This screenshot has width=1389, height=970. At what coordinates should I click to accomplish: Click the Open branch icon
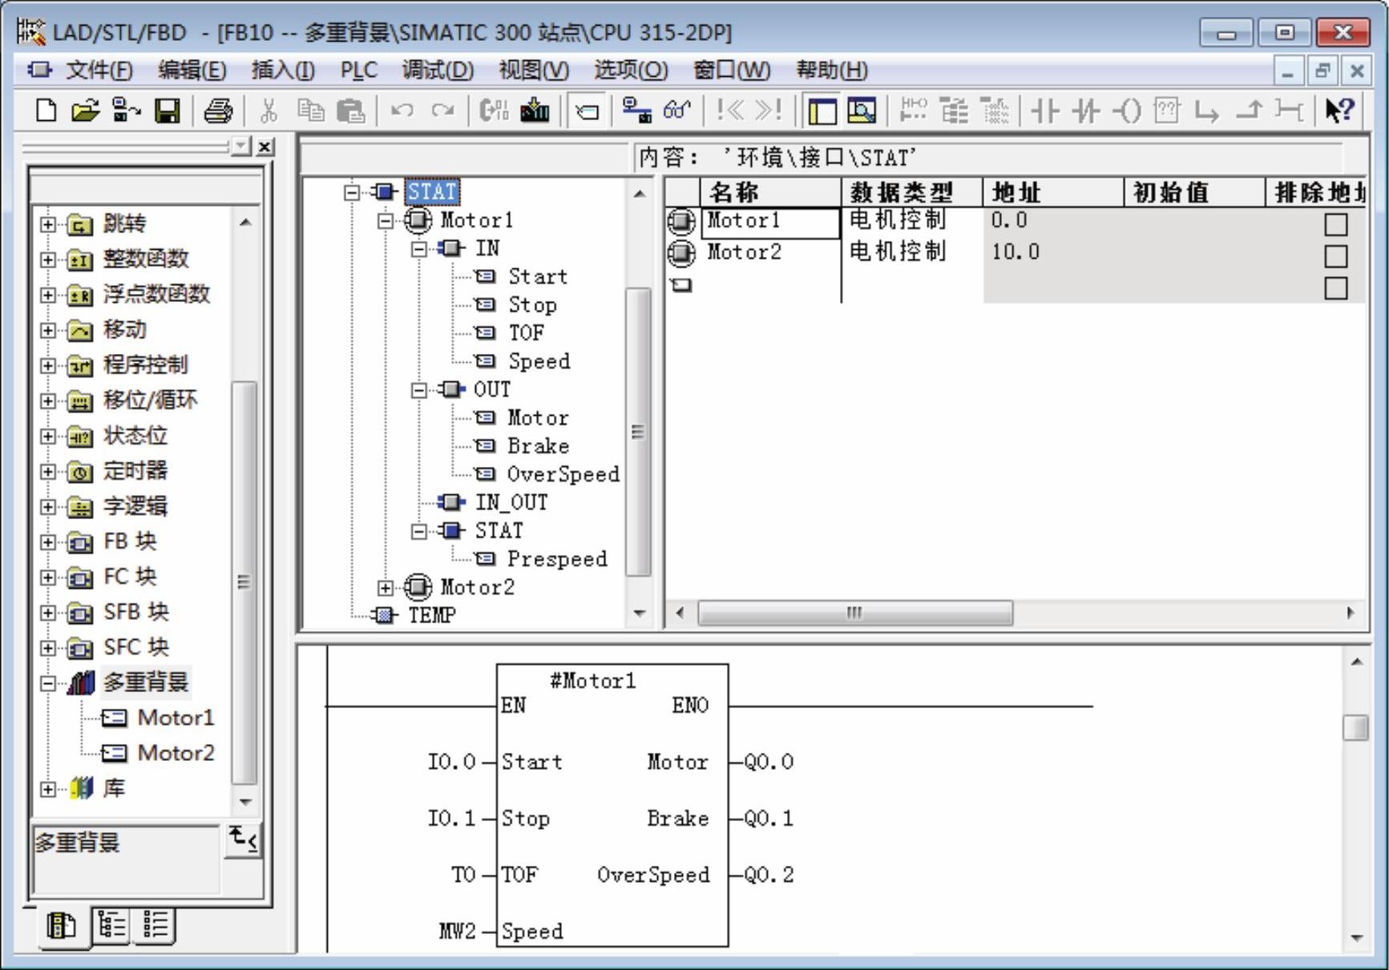click(x=1207, y=111)
